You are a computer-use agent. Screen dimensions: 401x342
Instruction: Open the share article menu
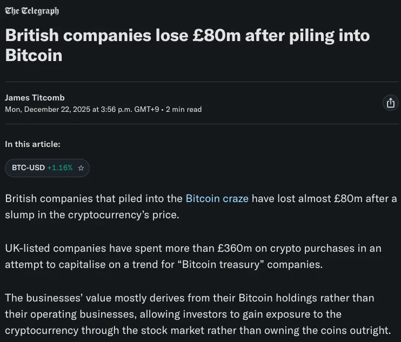[x=390, y=103]
